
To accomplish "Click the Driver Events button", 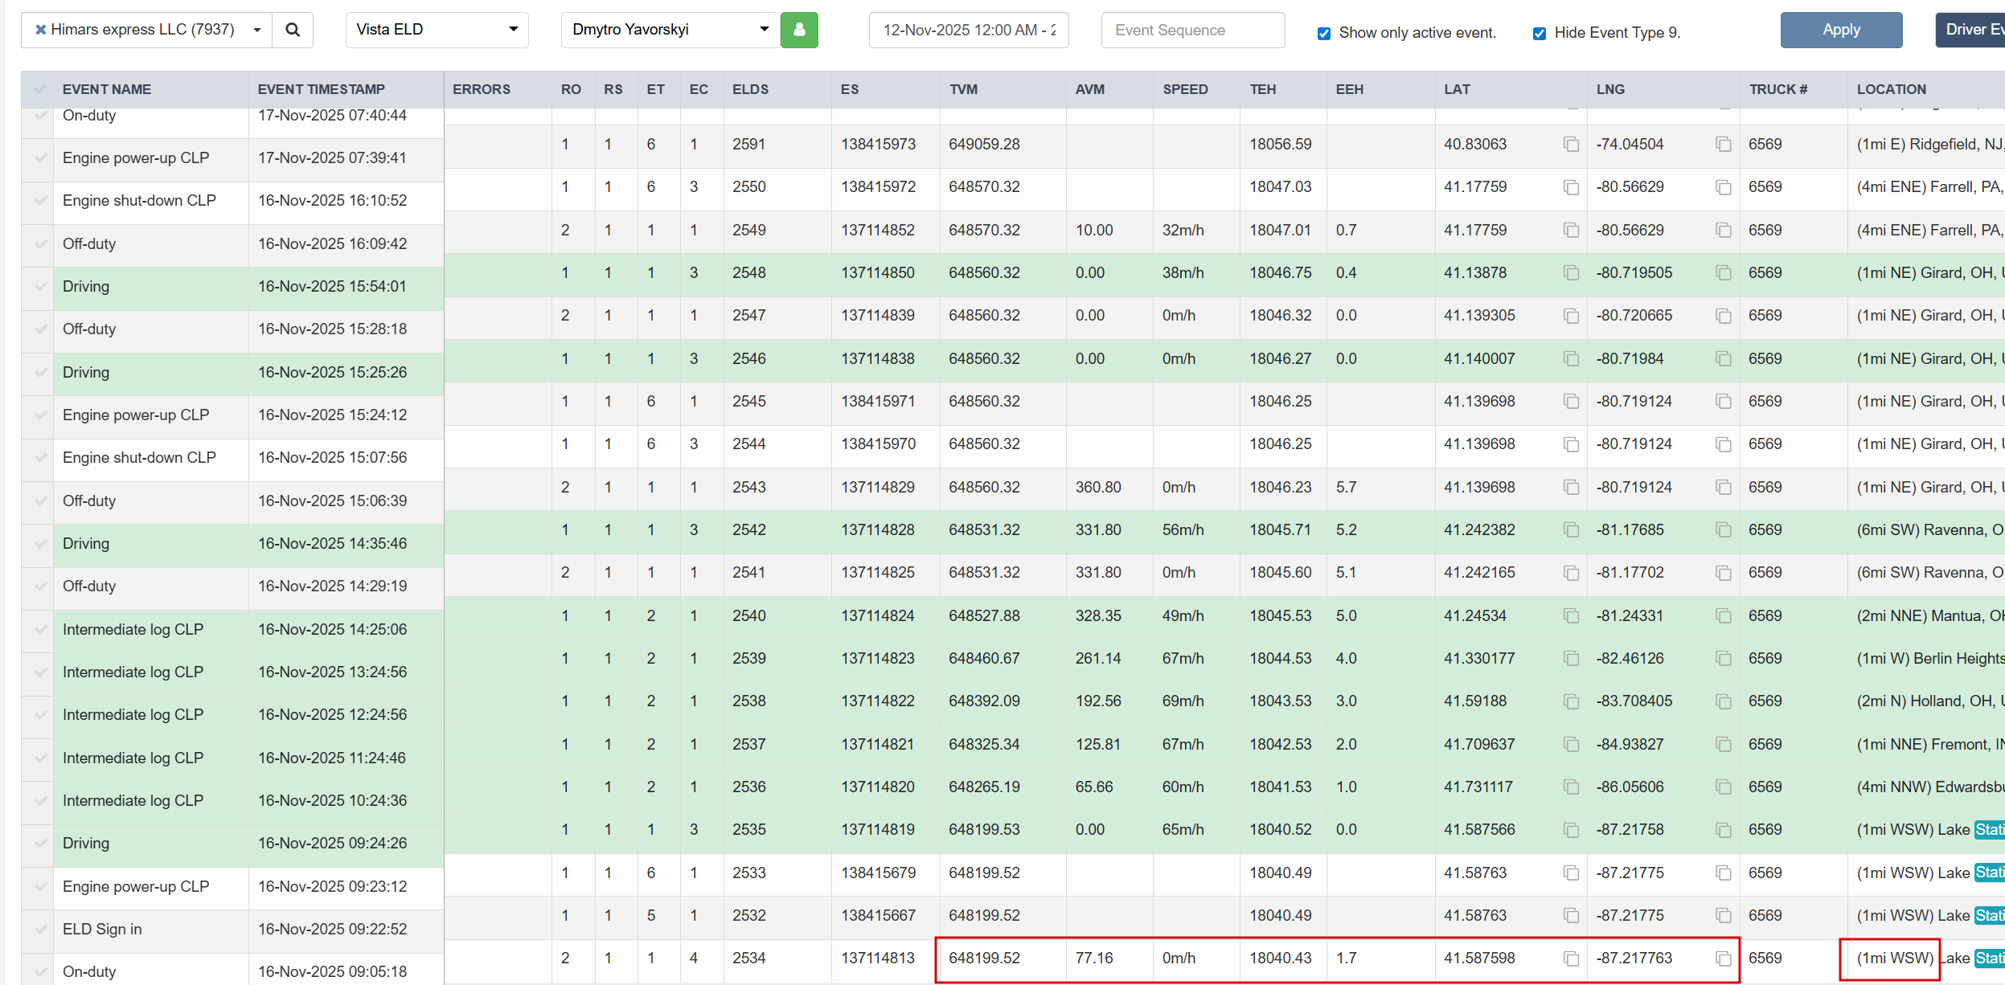I will coord(1971,30).
